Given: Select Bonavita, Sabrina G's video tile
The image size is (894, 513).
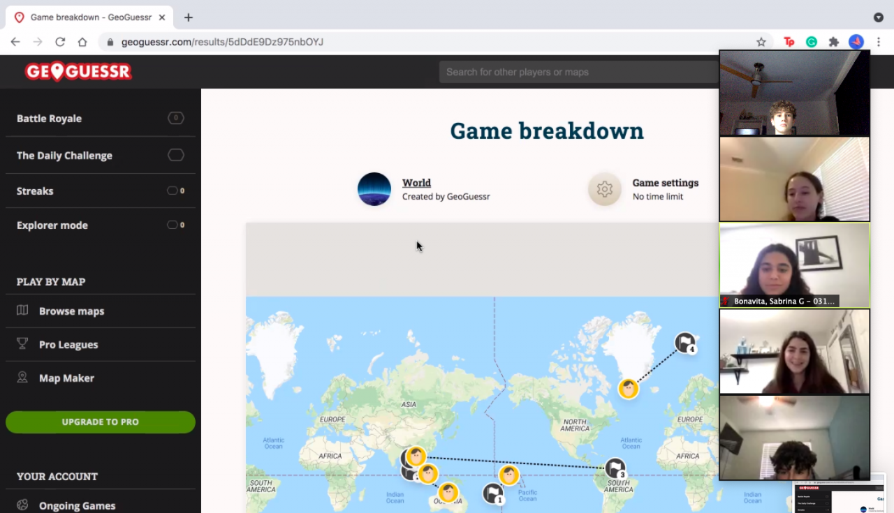Looking at the screenshot, I should click(795, 265).
